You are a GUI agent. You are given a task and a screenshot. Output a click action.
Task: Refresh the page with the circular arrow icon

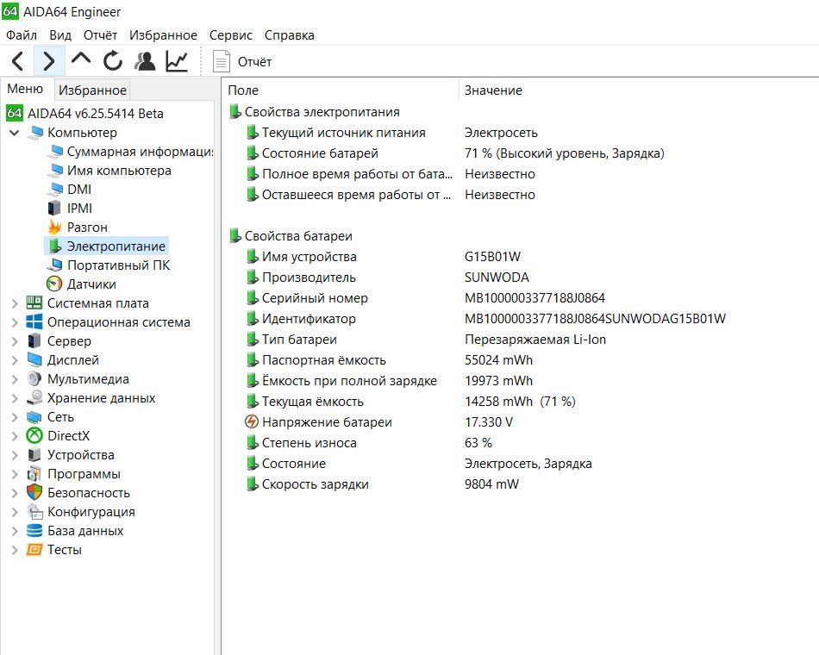tap(112, 62)
